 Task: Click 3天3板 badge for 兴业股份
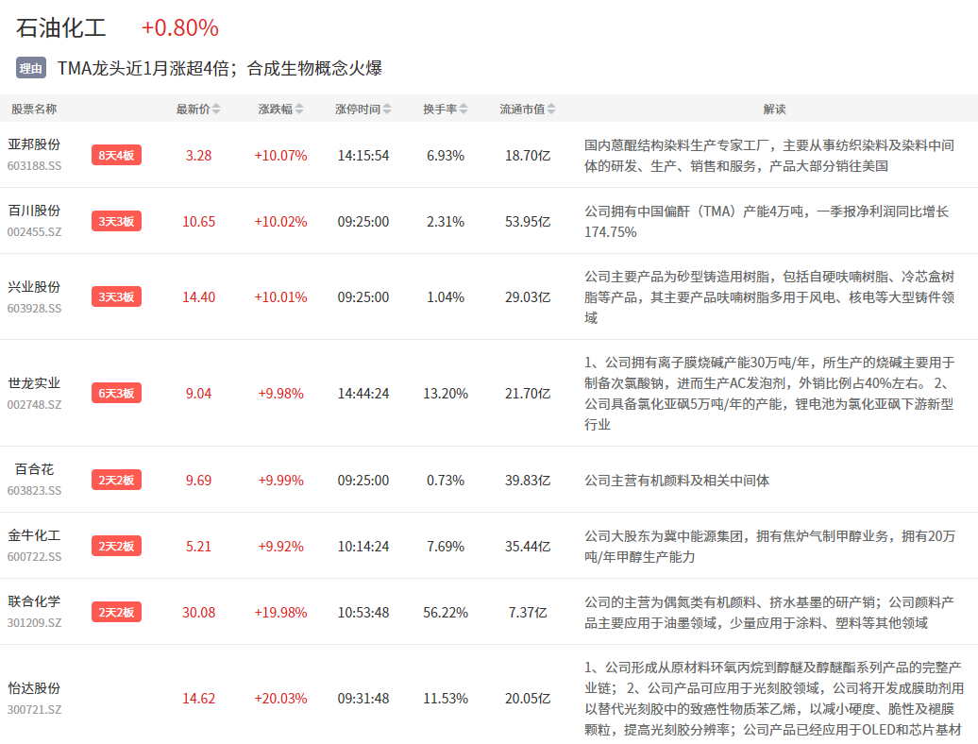pyautogui.click(x=117, y=296)
